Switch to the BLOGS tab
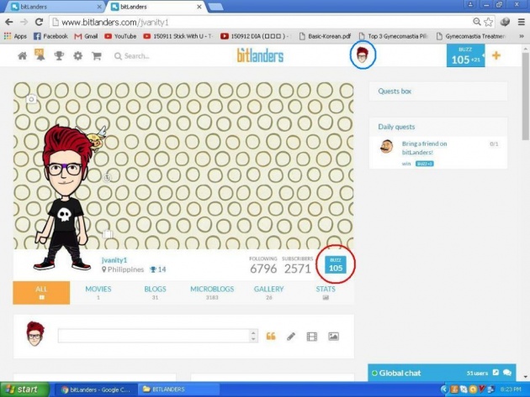The height and width of the screenshot is (397, 530). click(x=155, y=293)
